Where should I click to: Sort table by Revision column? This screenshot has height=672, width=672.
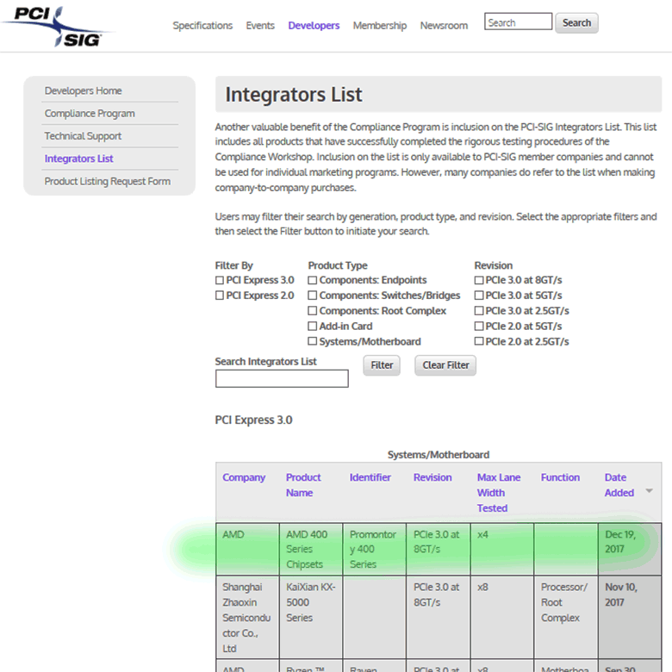pyautogui.click(x=432, y=477)
